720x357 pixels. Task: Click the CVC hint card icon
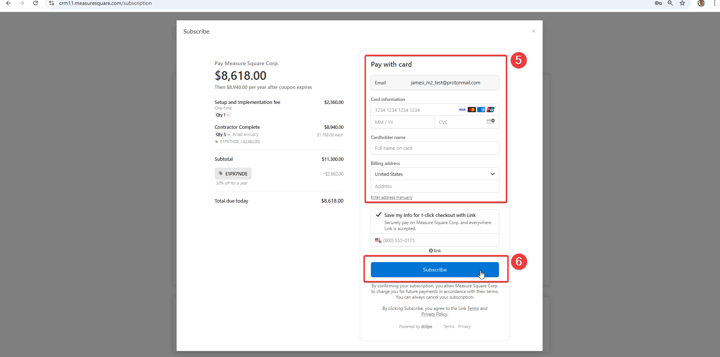point(491,121)
